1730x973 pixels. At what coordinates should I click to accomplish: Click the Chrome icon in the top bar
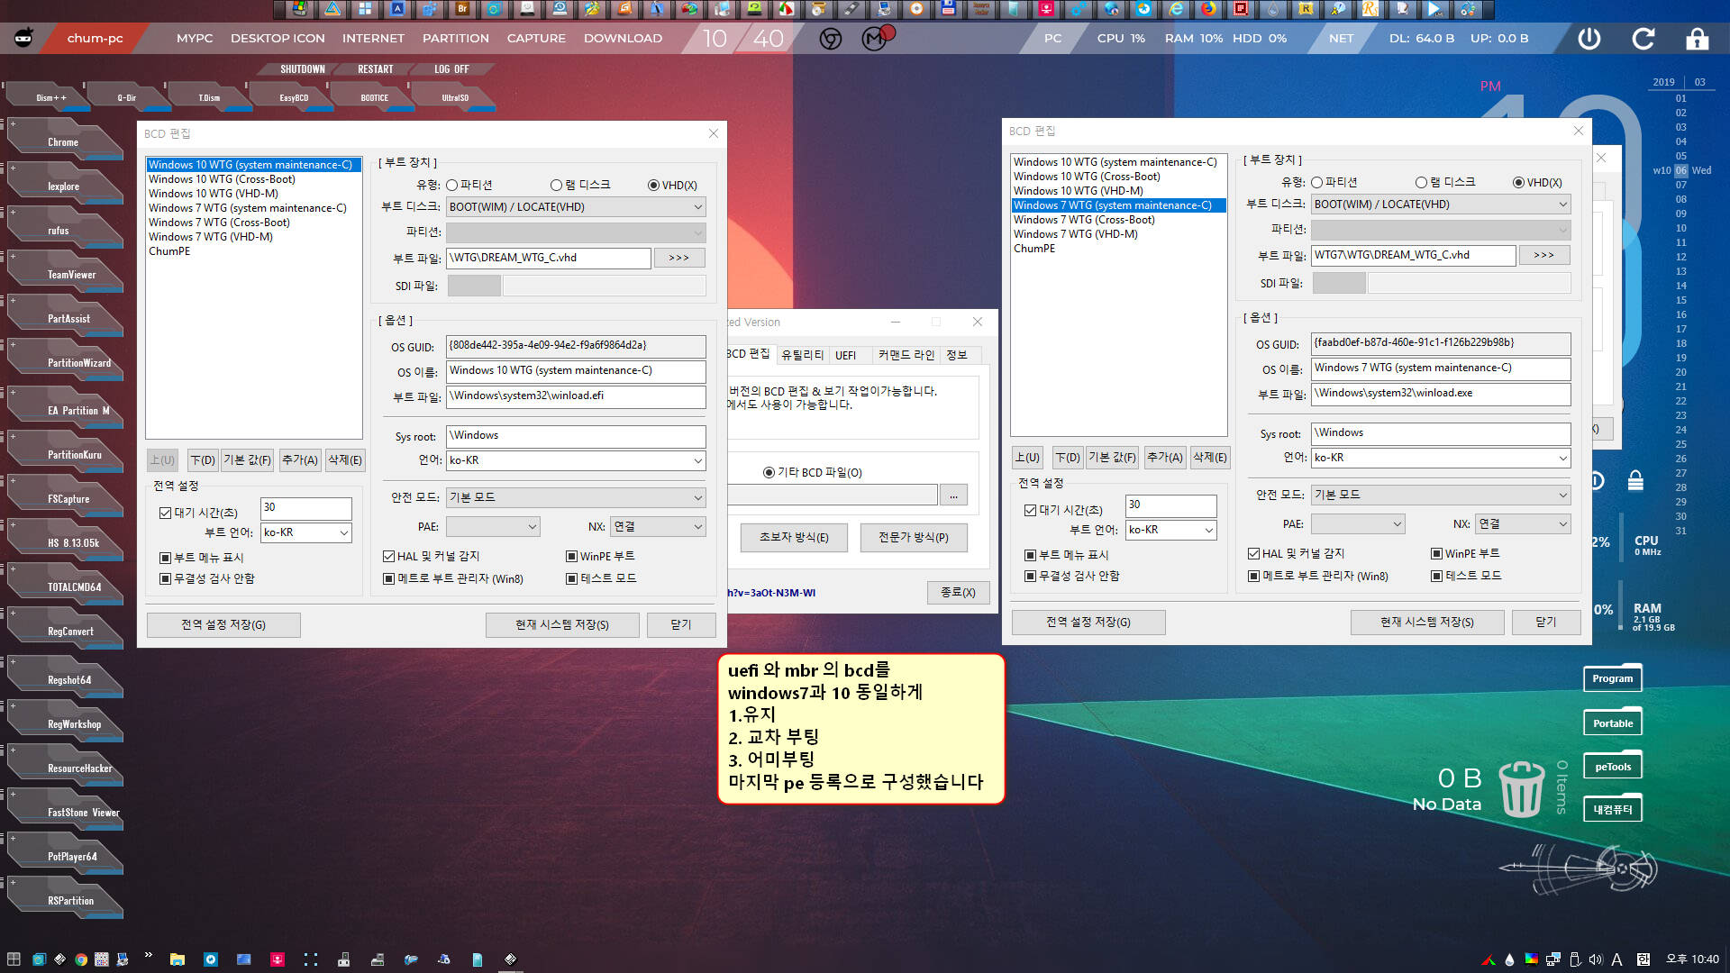tap(831, 39)
